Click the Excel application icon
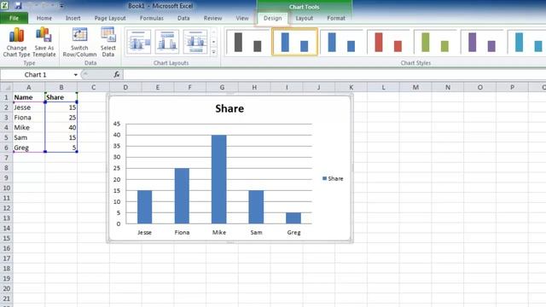546x307 pixels. (x=4, y=5)
